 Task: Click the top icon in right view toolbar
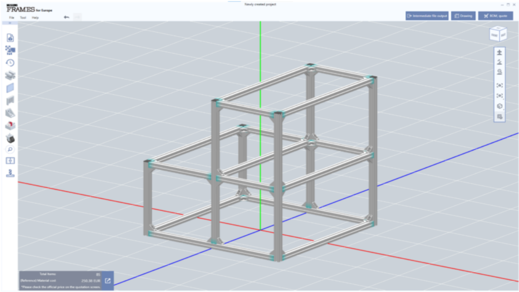(x=500, y=53)
